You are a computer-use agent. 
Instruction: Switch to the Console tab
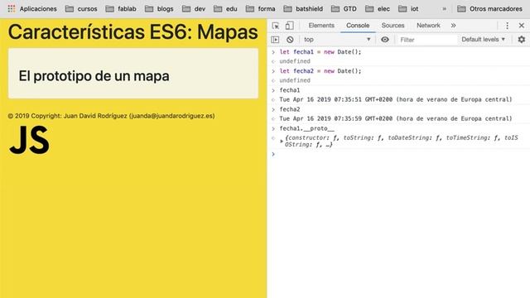pos(358,26)
